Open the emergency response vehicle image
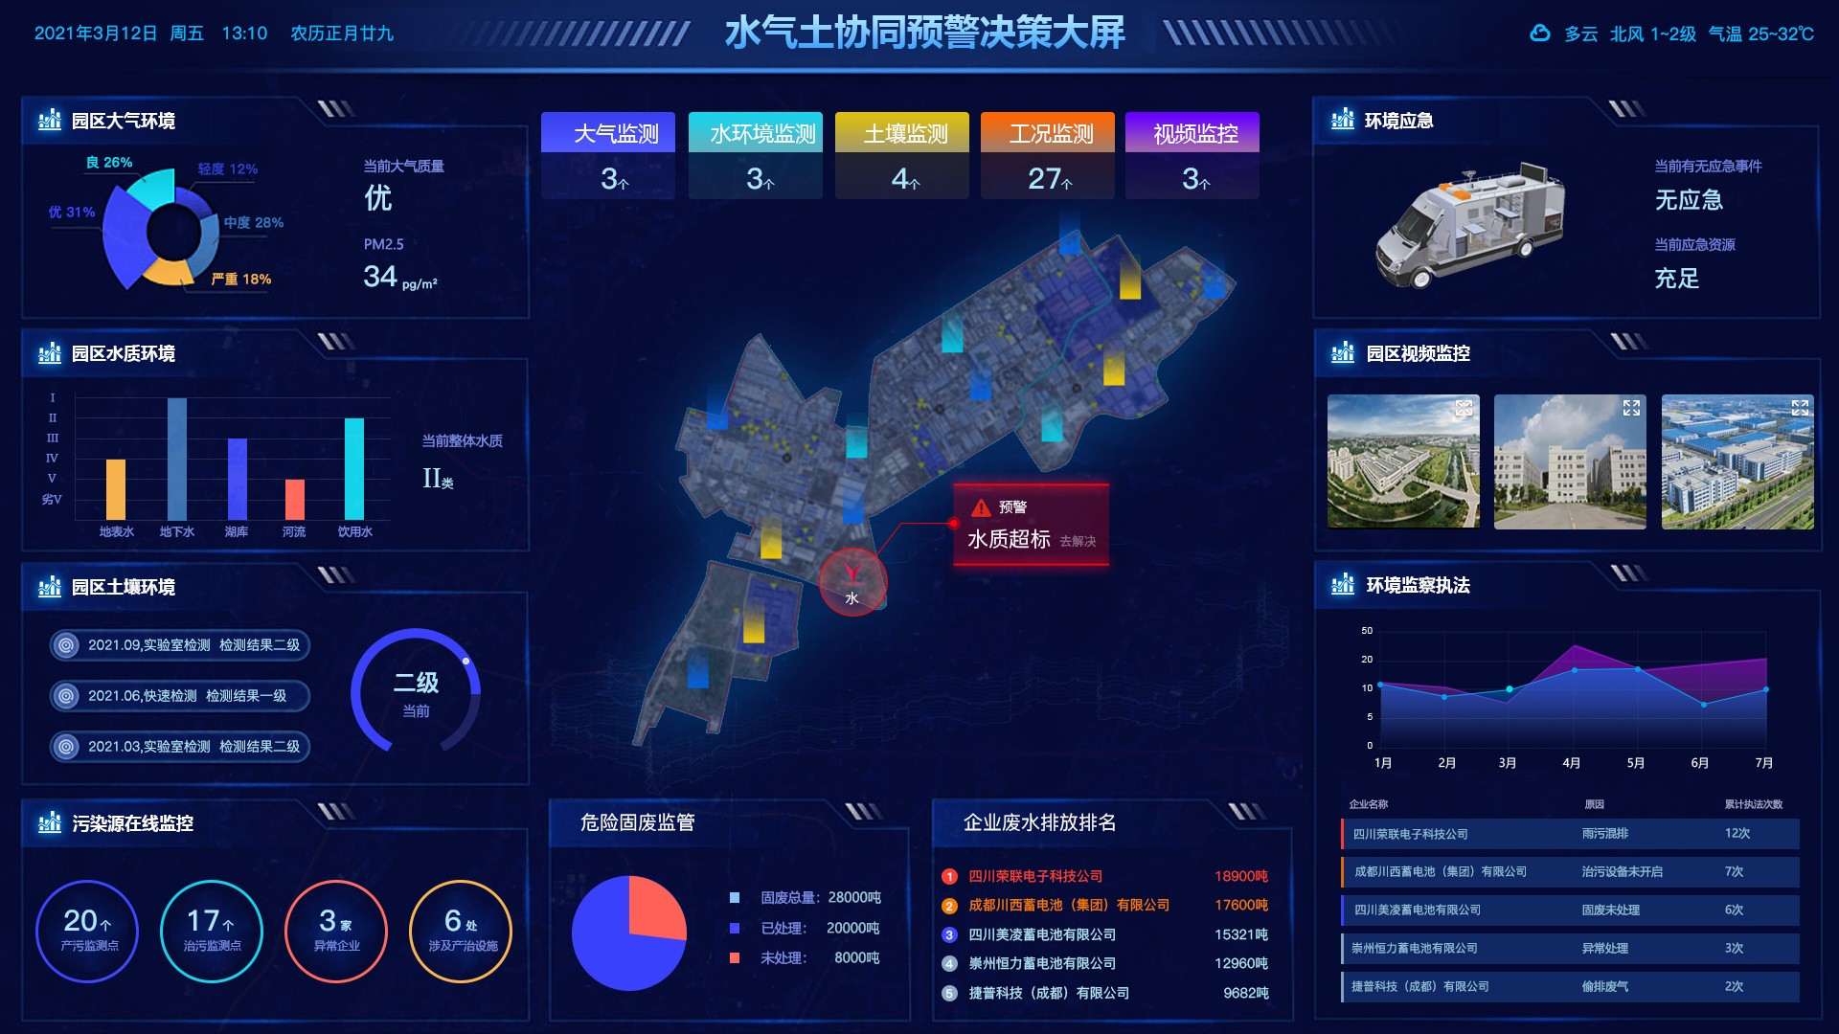Screen dimensions: 1839x1034 coord(1470,227)
